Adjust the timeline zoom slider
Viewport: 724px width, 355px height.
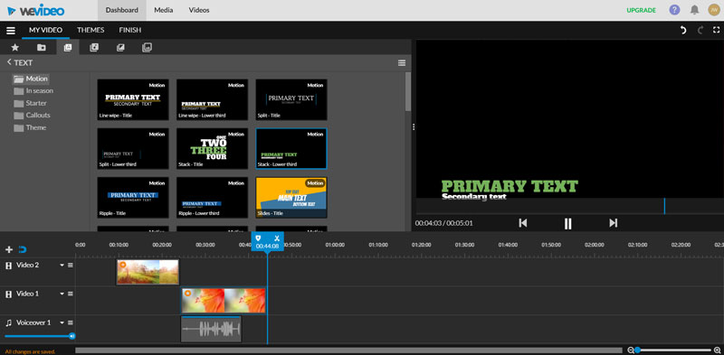(x=674, y=350)
